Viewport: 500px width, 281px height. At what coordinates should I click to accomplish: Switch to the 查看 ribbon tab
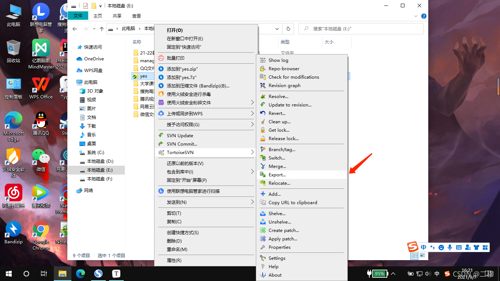pyautogui.click(x=136, y=16)
